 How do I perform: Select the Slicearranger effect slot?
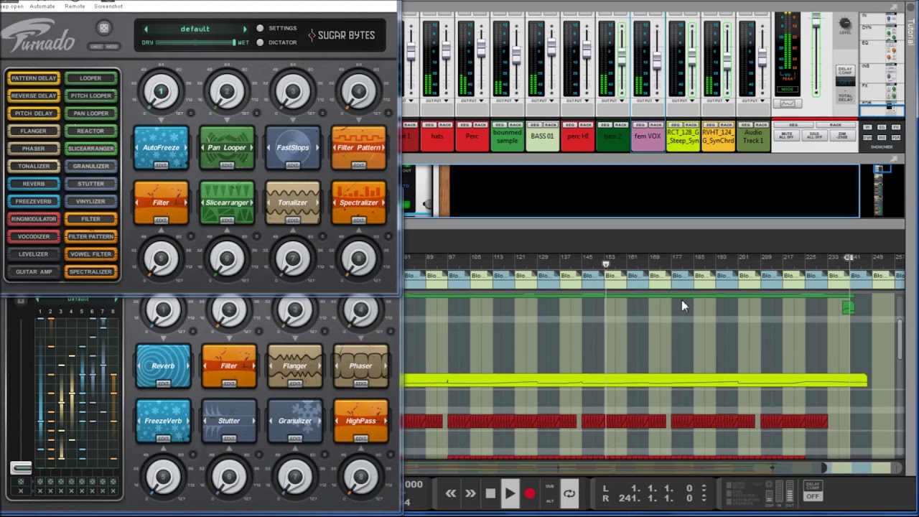pyautogui.click(x=227, y=202)
